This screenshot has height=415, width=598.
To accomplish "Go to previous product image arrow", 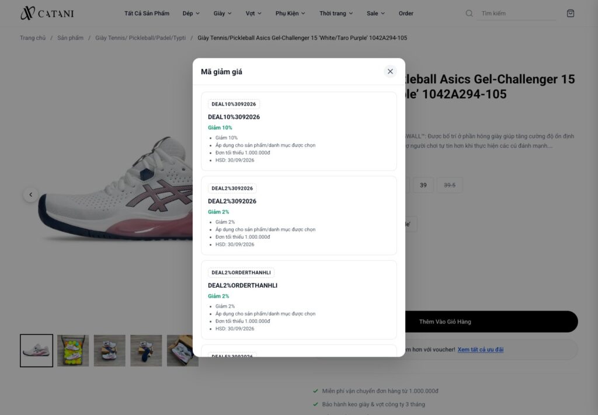I will [31, 195].
